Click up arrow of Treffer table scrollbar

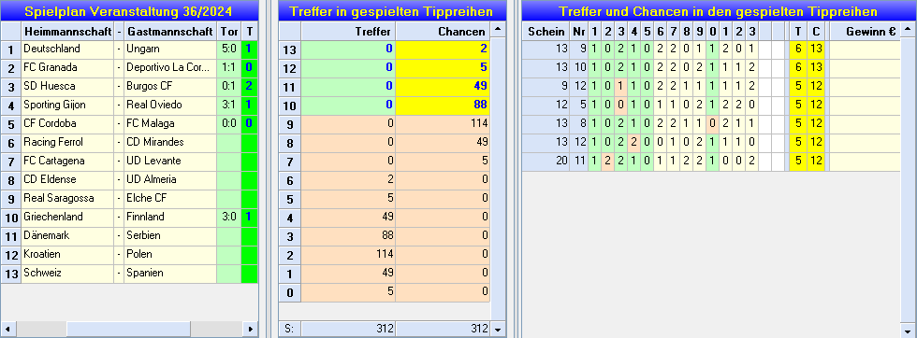(x=498, y=29)
